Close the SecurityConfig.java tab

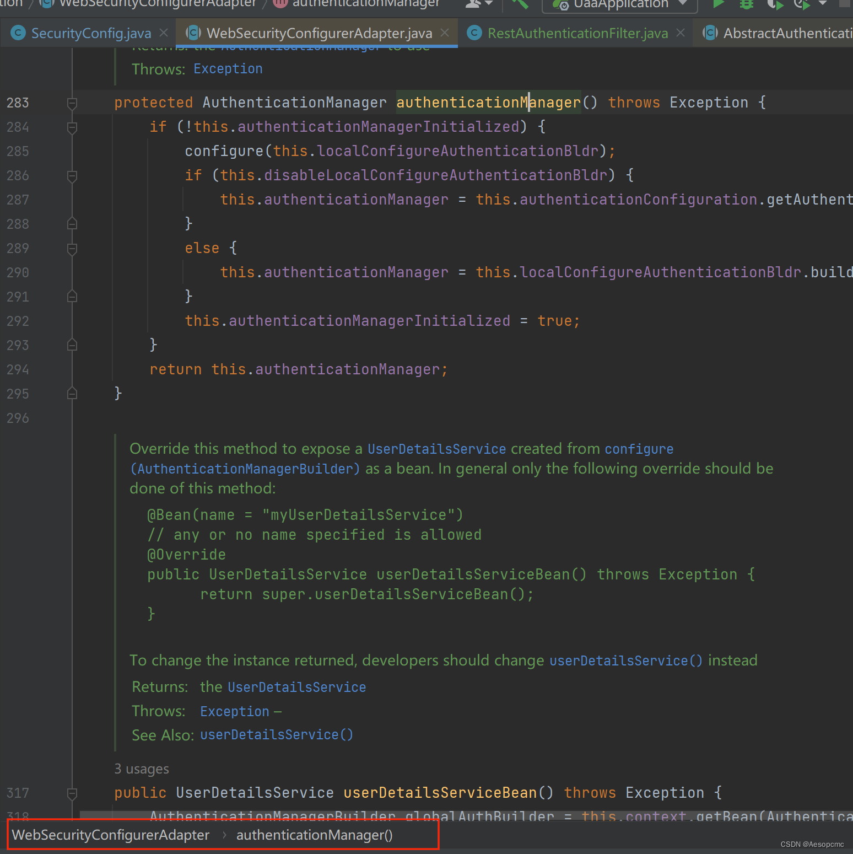tap(164, 33)
